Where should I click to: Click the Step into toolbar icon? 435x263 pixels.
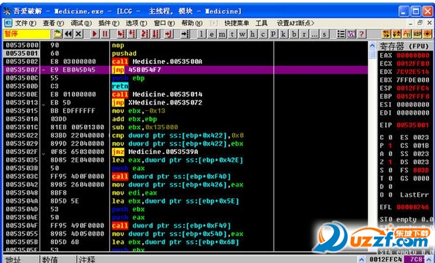click(121, 34)
